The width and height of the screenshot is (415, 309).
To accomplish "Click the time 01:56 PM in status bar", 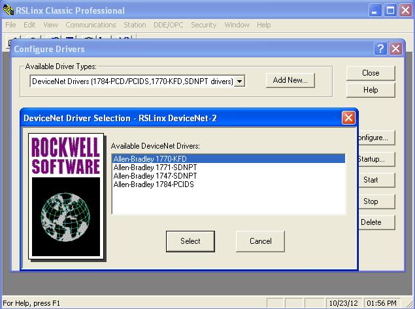I will [382, 303].
